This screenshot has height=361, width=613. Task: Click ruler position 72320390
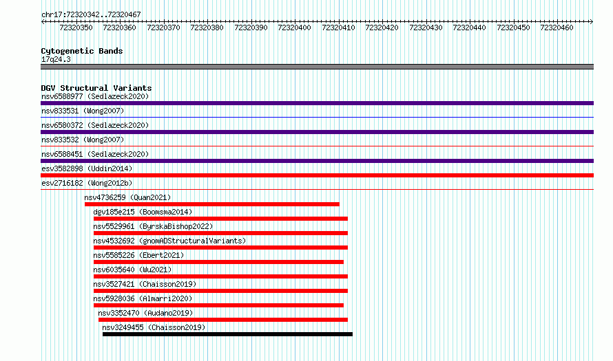(251, 28)
